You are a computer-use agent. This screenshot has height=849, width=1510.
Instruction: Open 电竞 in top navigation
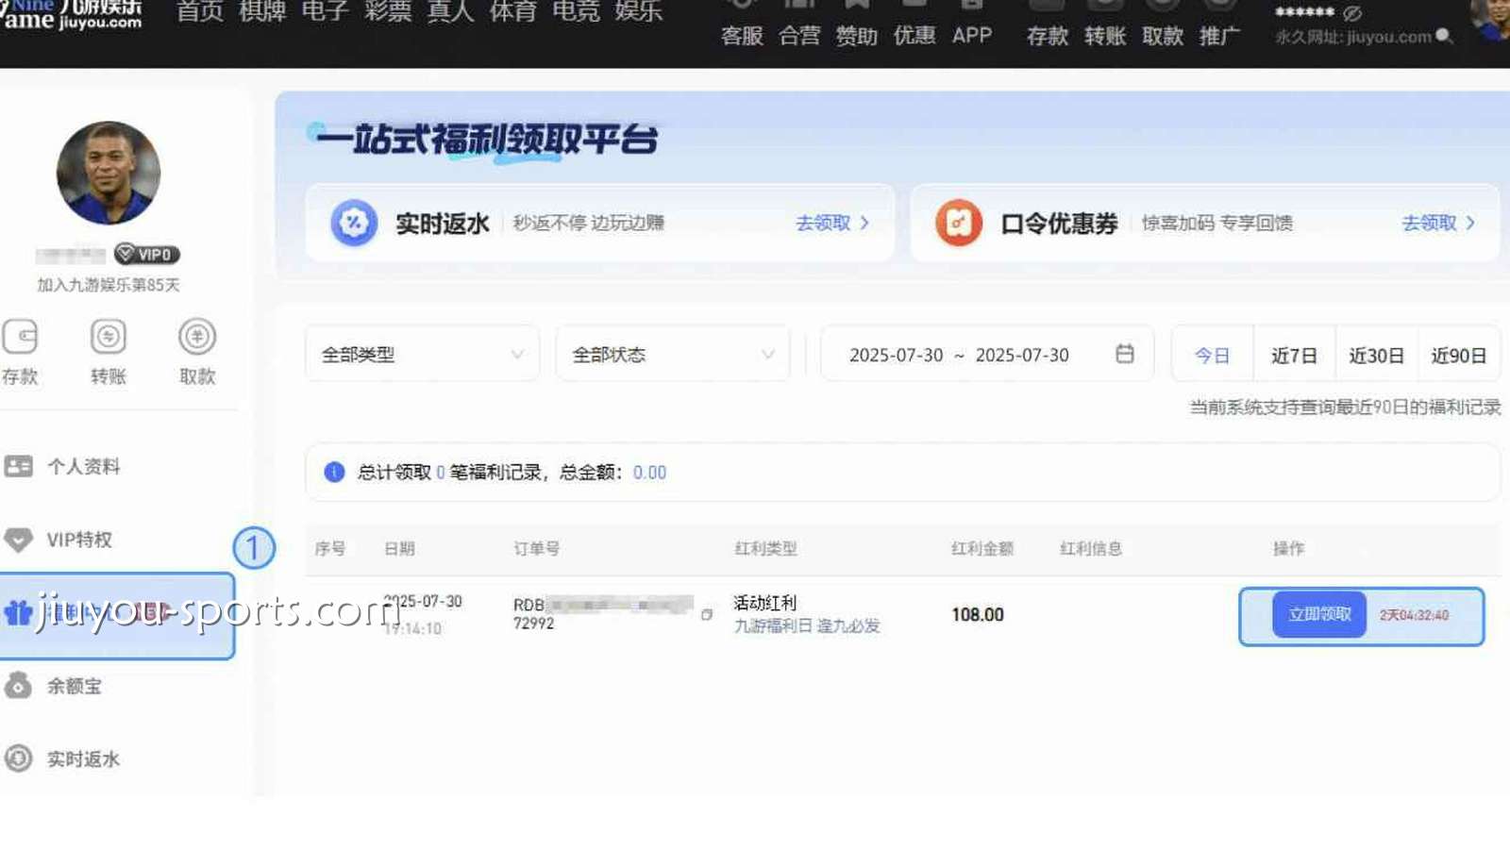[576, 11]
